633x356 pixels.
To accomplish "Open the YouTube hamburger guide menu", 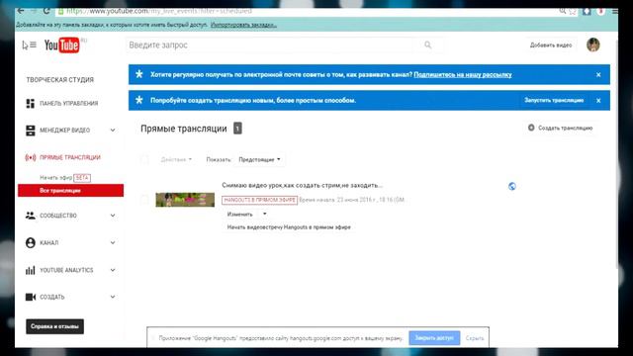I will coord(33,44).
